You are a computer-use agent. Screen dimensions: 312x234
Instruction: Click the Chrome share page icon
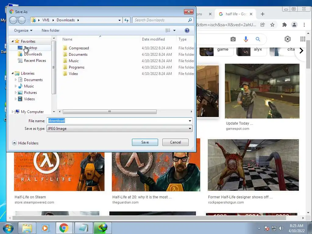pyautogui.click(x=263, y=25)
